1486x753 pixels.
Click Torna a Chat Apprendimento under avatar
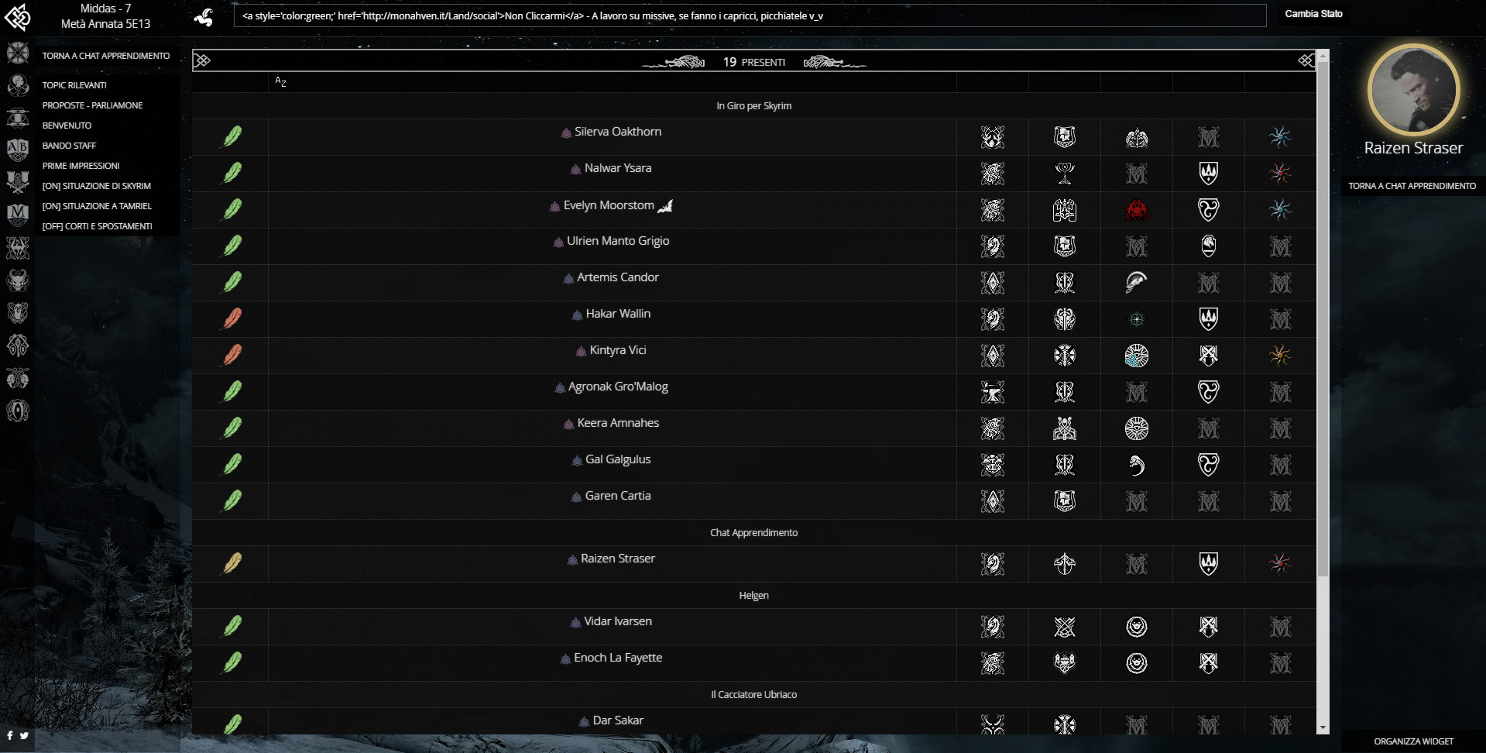coord(1412,186)
